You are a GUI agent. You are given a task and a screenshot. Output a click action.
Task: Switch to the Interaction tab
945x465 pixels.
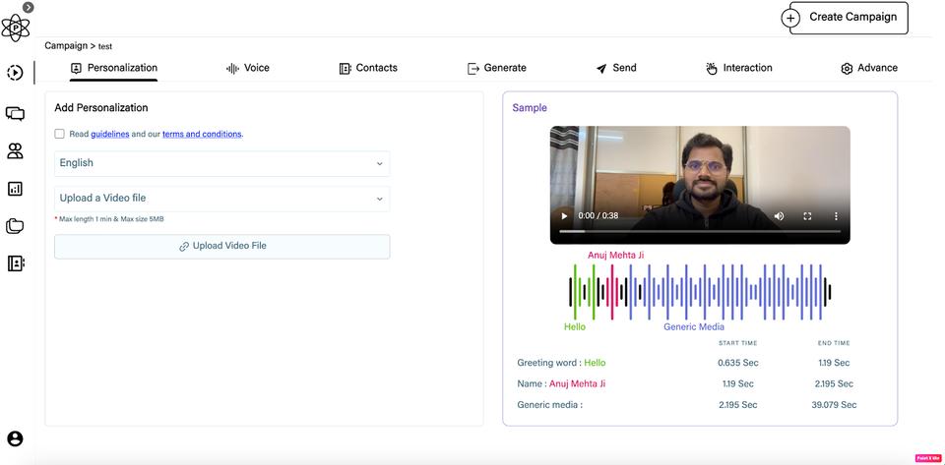(x=739, y=68)
